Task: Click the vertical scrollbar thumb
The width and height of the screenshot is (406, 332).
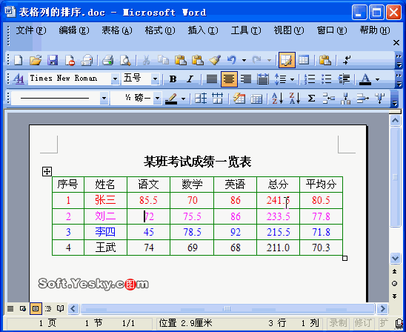Action: tap(395, 177)
